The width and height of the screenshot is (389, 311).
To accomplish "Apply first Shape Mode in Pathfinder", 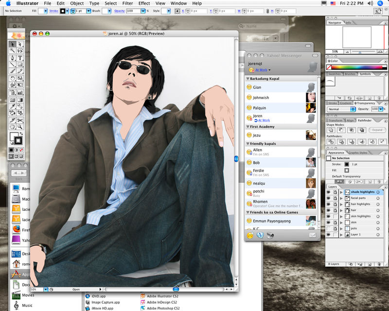I will [x=331, y=130].
